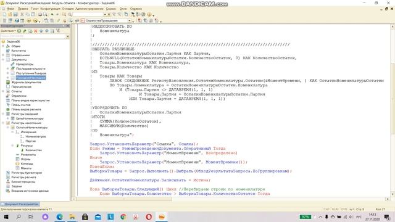The width and height of the screenshot is (395, 222).
Task: Click the orange Help icon in toolbar
Action: click(x=149, y=14)
